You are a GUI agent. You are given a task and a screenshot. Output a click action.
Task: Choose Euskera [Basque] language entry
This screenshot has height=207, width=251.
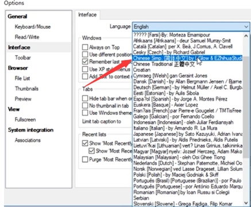pos(188,105)
